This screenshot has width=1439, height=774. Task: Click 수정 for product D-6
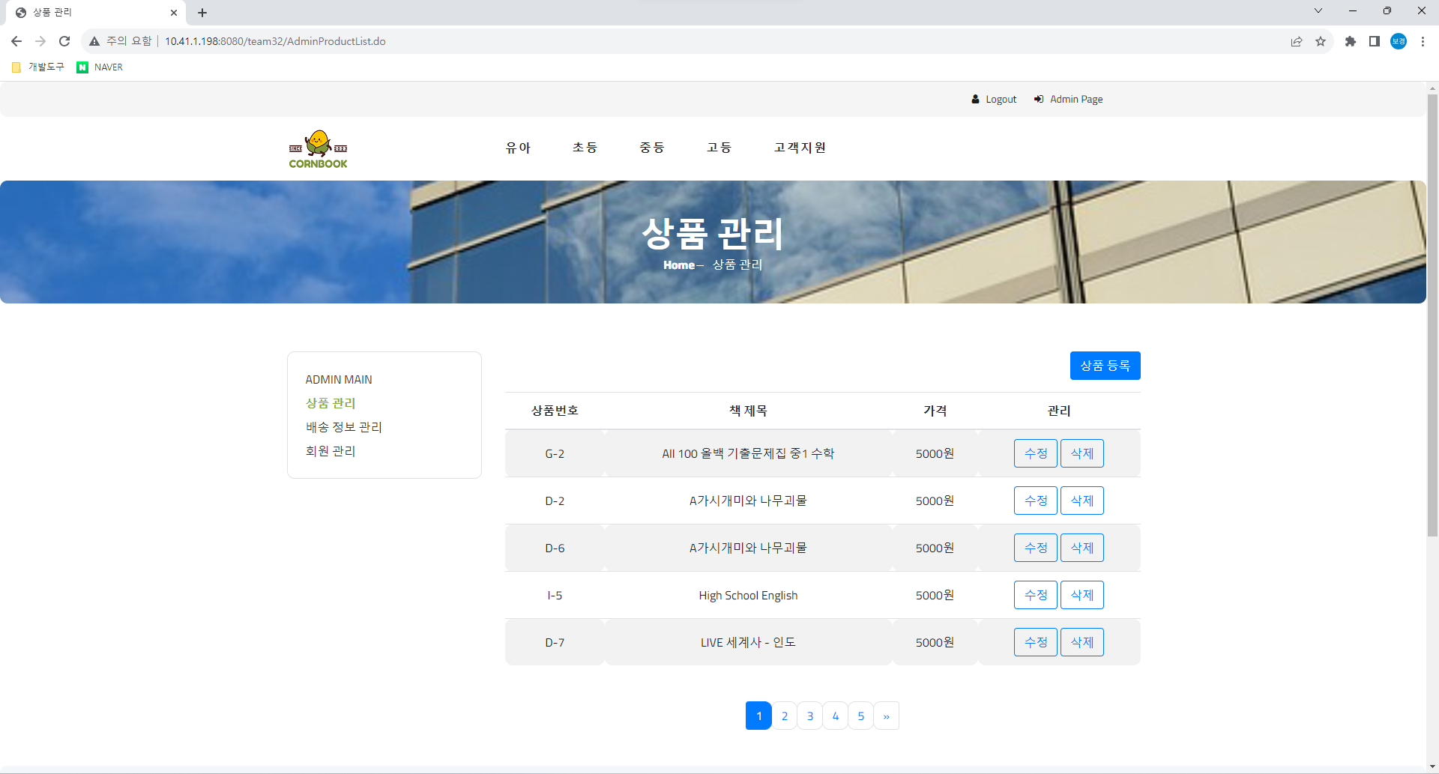[1035, 548]
